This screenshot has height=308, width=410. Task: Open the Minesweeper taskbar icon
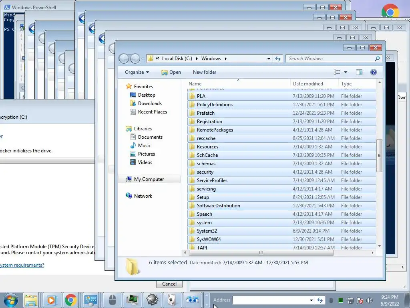pyautogui.click(x=152, y=300)
